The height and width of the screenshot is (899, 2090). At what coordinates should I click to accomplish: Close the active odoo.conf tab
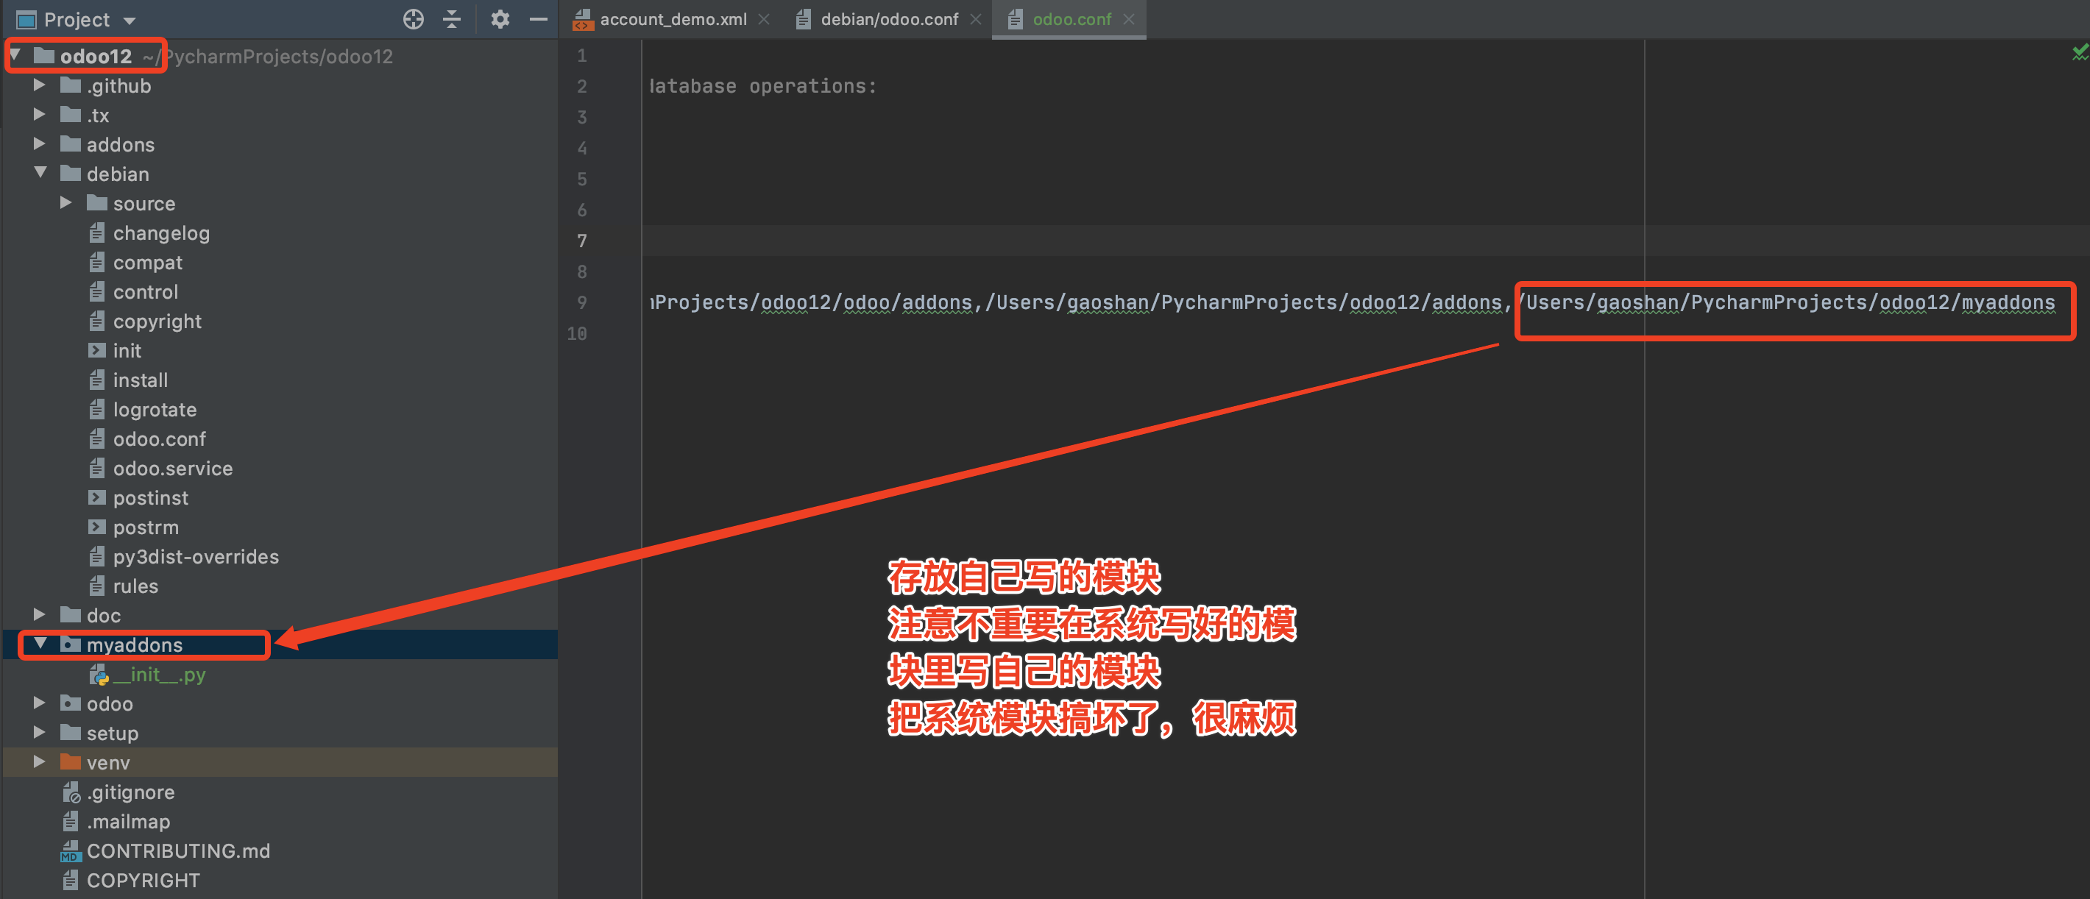pyautogui.click(x=1129, y=18)
